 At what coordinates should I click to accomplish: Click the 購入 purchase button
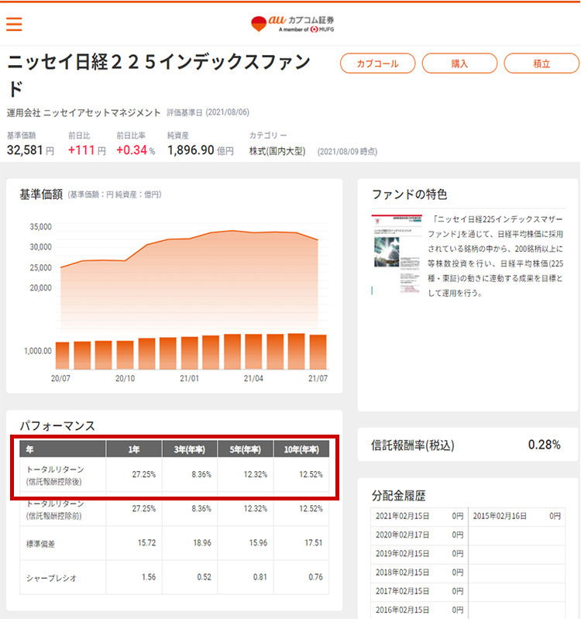pos(459,64)
